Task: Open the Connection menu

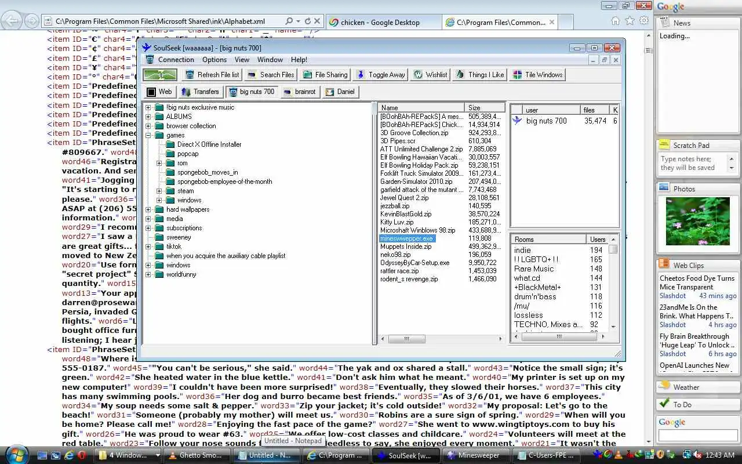Action: (176, 60)
